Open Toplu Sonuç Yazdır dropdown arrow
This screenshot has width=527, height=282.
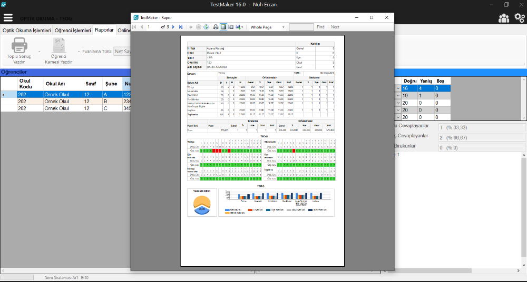pos(39,52)
